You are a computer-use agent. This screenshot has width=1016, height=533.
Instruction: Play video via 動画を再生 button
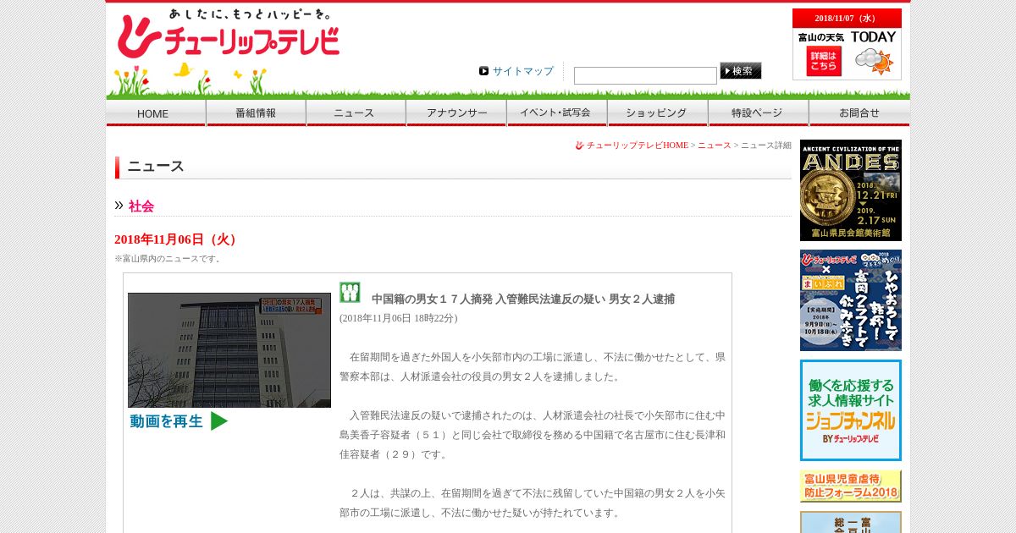click(179, 420)
